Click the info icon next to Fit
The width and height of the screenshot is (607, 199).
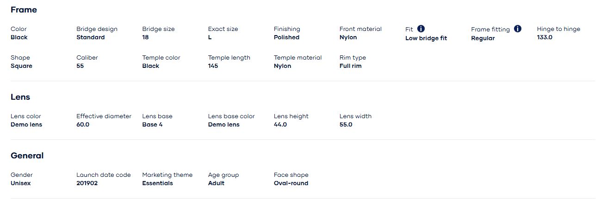[421, 29]
